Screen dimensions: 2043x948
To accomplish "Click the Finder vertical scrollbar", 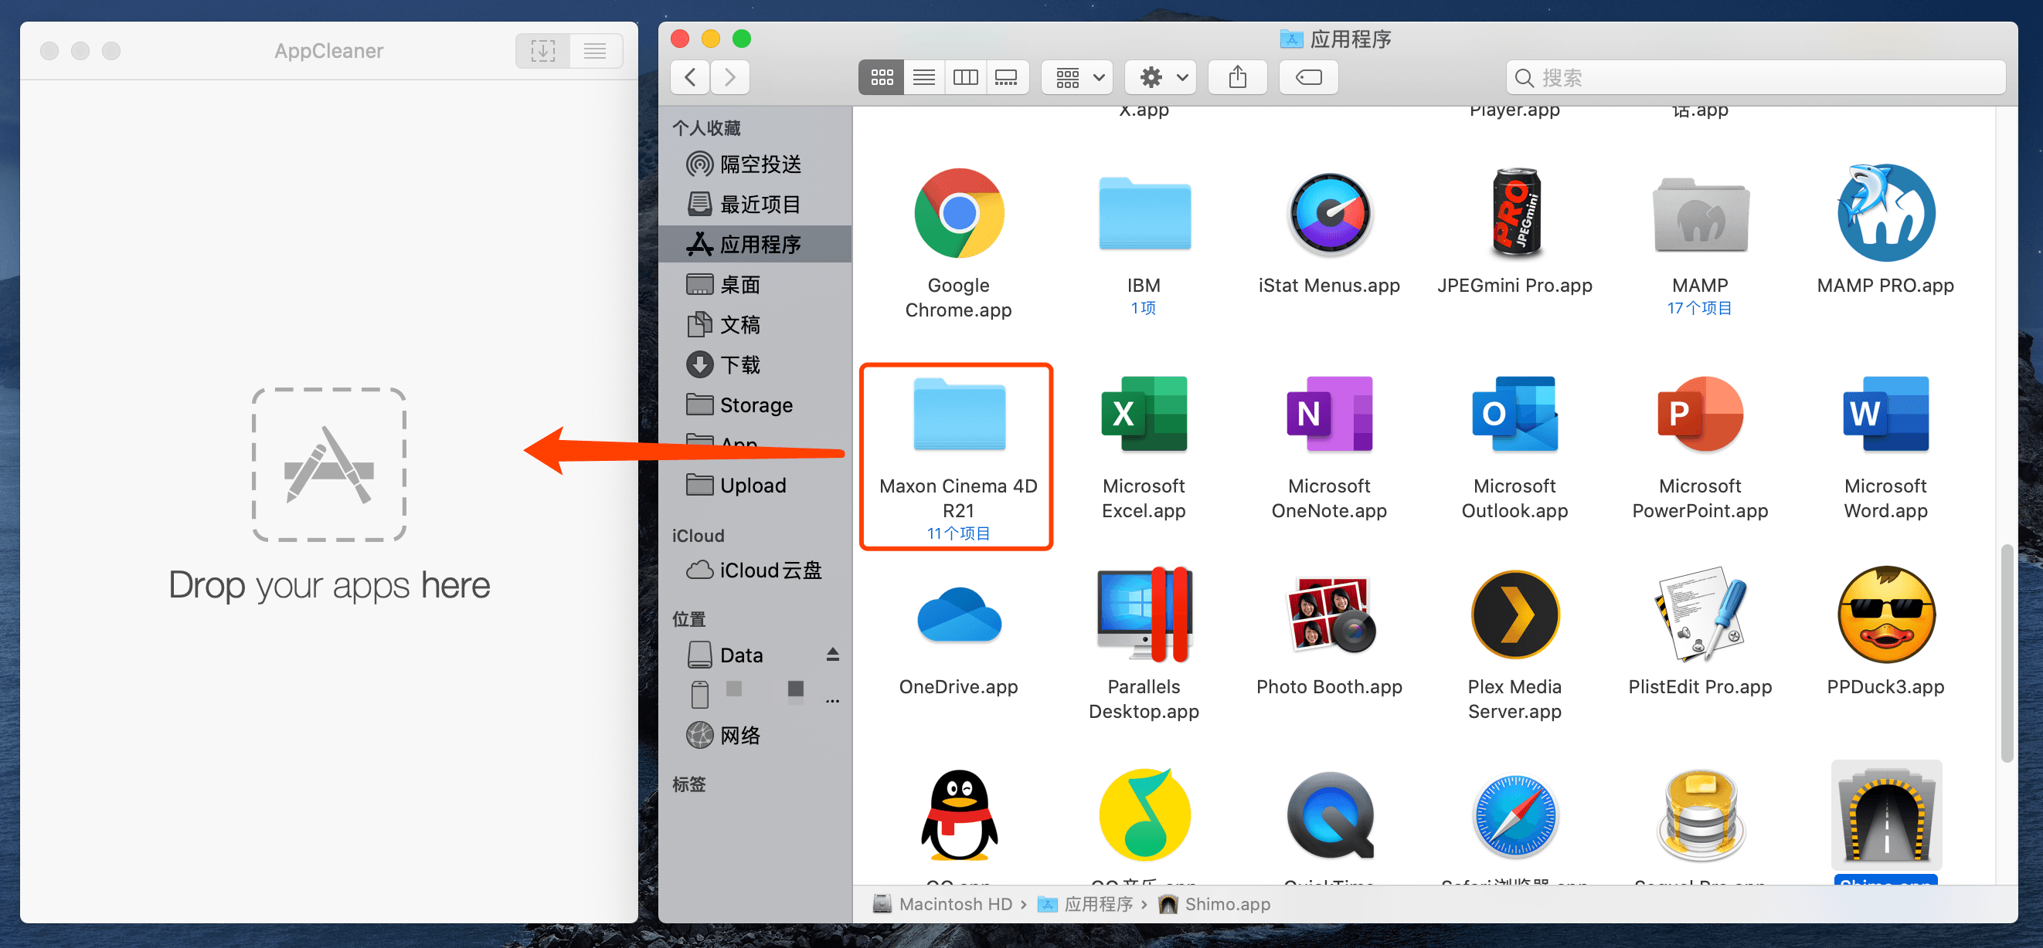I will 2007,652.
